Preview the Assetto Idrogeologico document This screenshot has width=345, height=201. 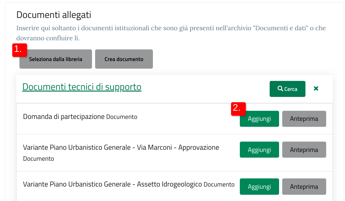pos(304,187)
